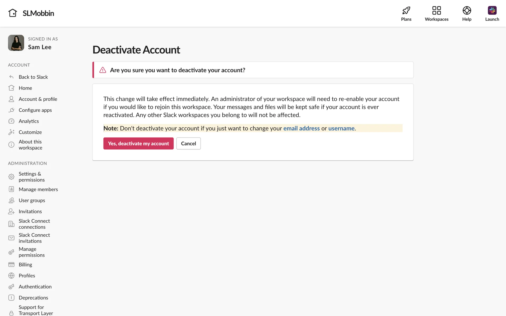Open the Workspaces grid icon
The height and width of the screenshot is (316, 506).
click(x=436, y=11)
